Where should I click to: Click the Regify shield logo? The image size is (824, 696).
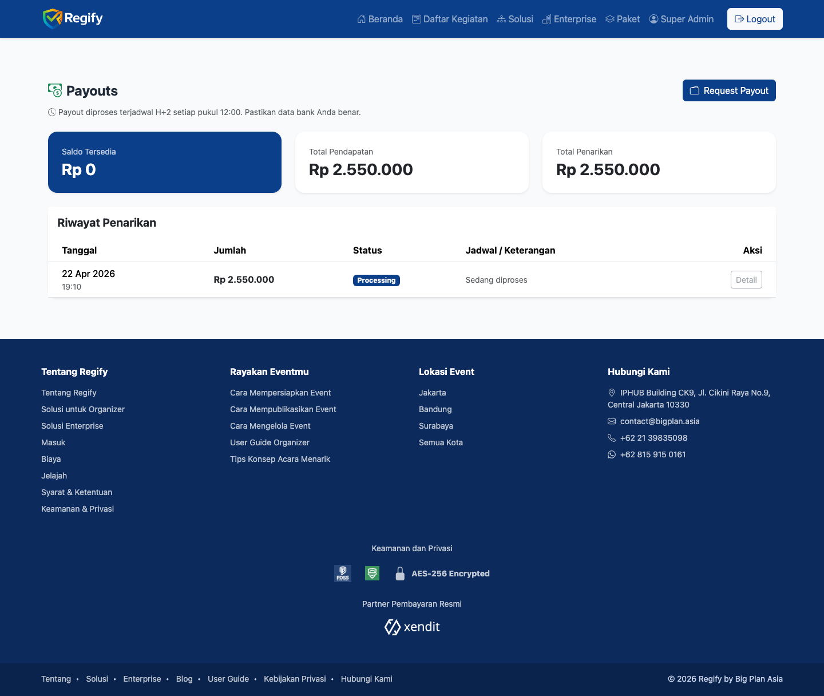coord(73,19)
